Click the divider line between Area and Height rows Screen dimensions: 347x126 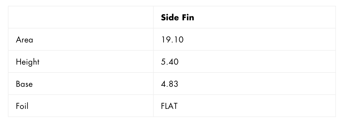172,50
